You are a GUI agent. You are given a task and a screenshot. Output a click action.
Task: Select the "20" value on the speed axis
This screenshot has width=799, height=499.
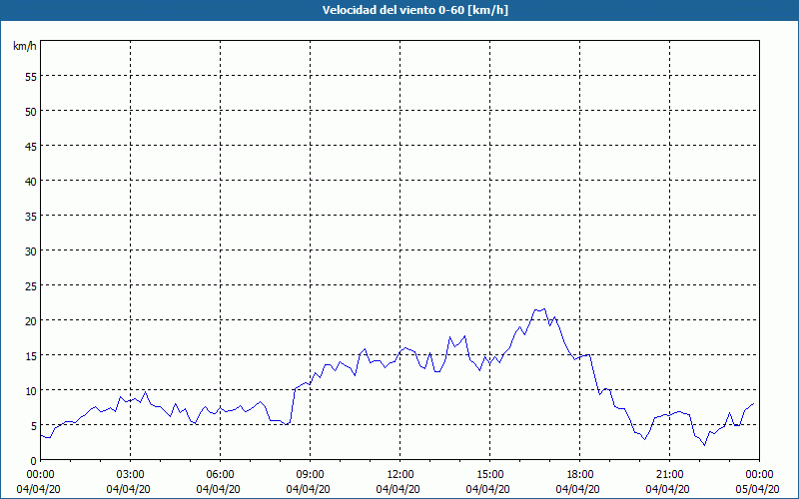[31, 321]
